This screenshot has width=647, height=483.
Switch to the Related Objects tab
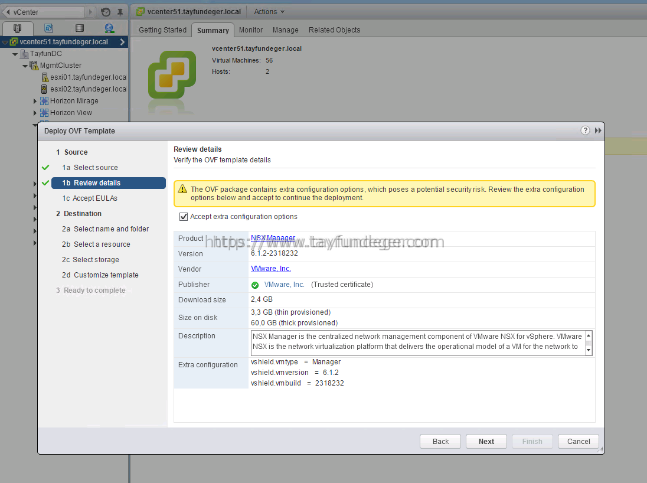334,30
